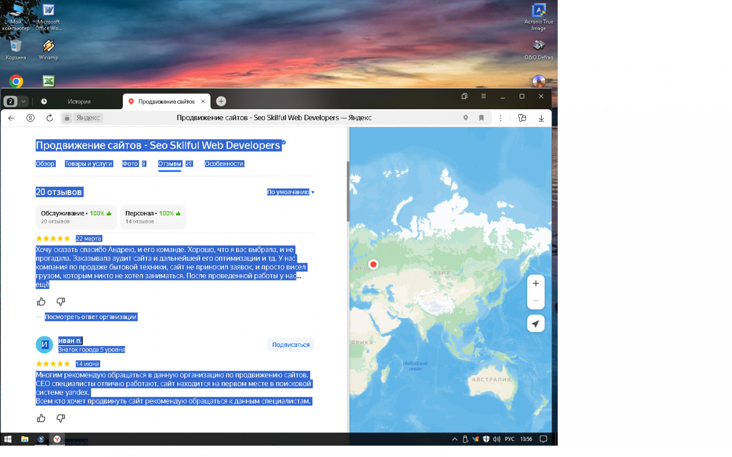Filter reviews by Обслуживание 100% chip

coord(76,217)
